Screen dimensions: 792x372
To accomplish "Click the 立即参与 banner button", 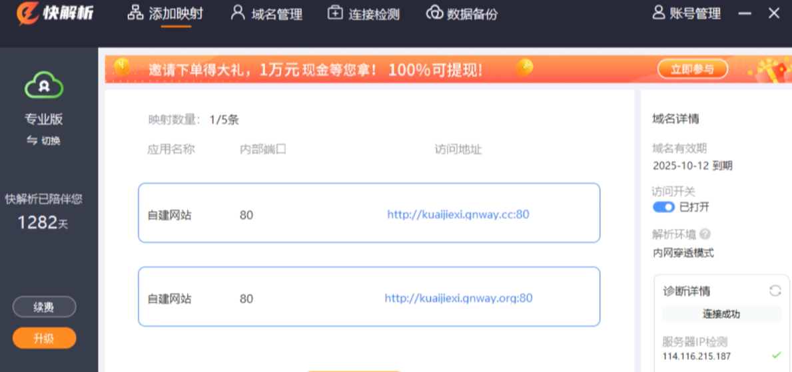I will [x=693, y=69].
